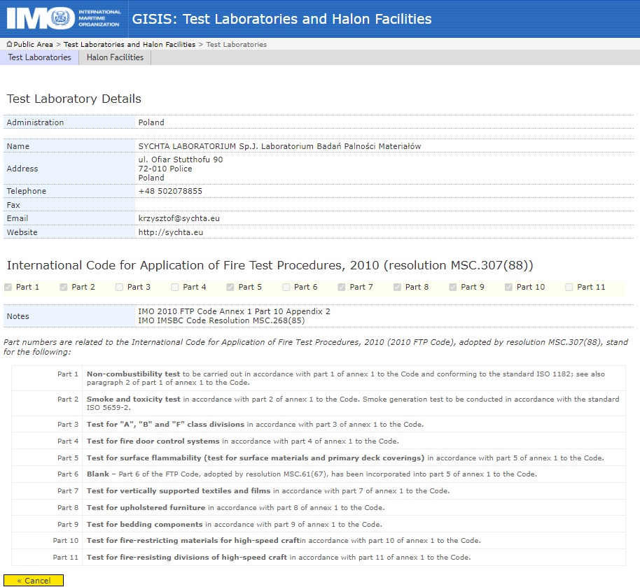Click the IMO logo in the header
The image size is (640, 587).
[64, 18]
